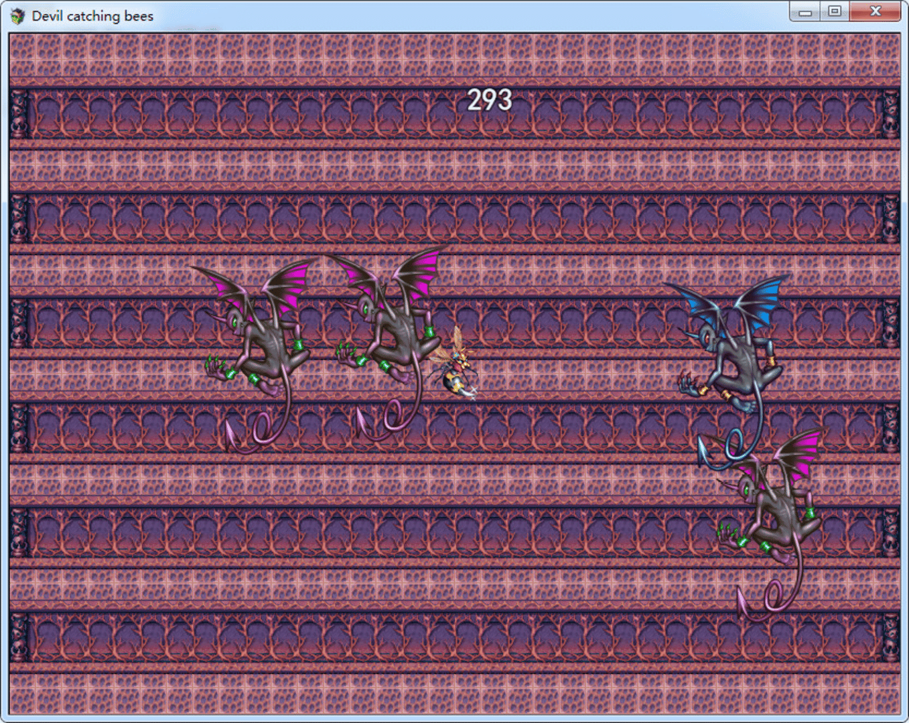Maximize the game window
Screen dimensions: 909x723
835,11
